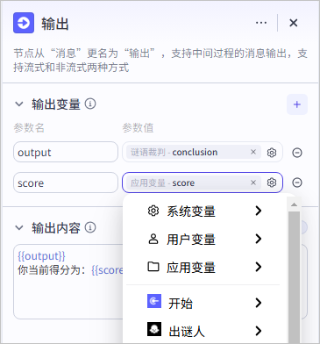Click the {{output}} variable text

41,256
